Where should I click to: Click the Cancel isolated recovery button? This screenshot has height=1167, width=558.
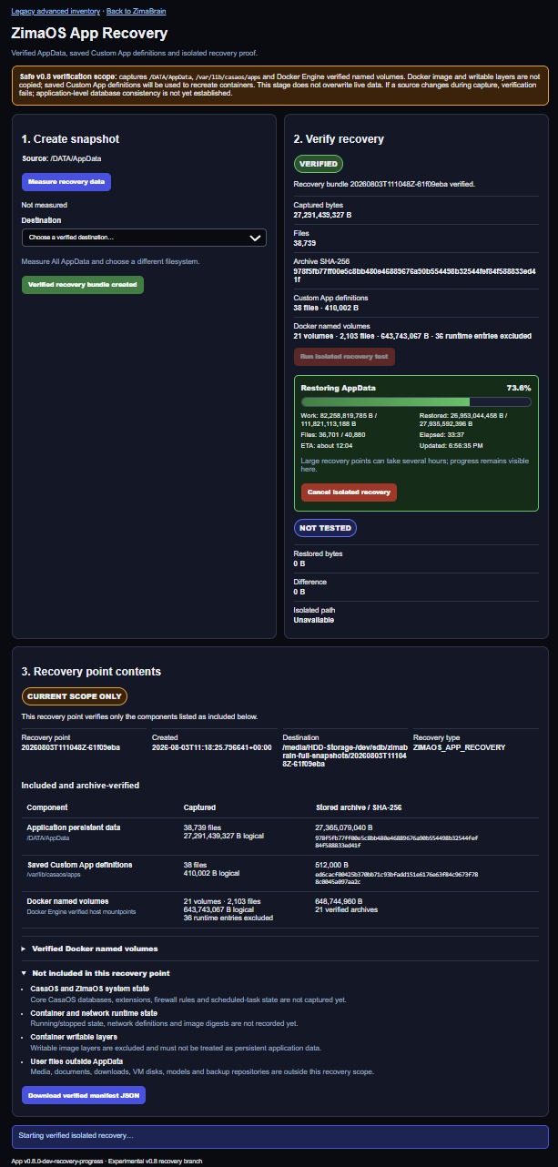(x=349, y=492)
